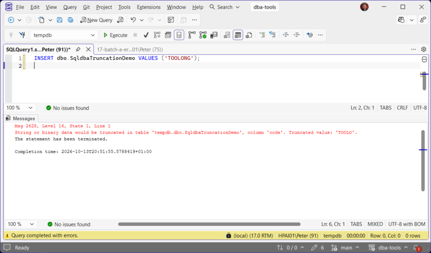Open the Tools menu
431x253 pixels.
click(x=124, y=7)
